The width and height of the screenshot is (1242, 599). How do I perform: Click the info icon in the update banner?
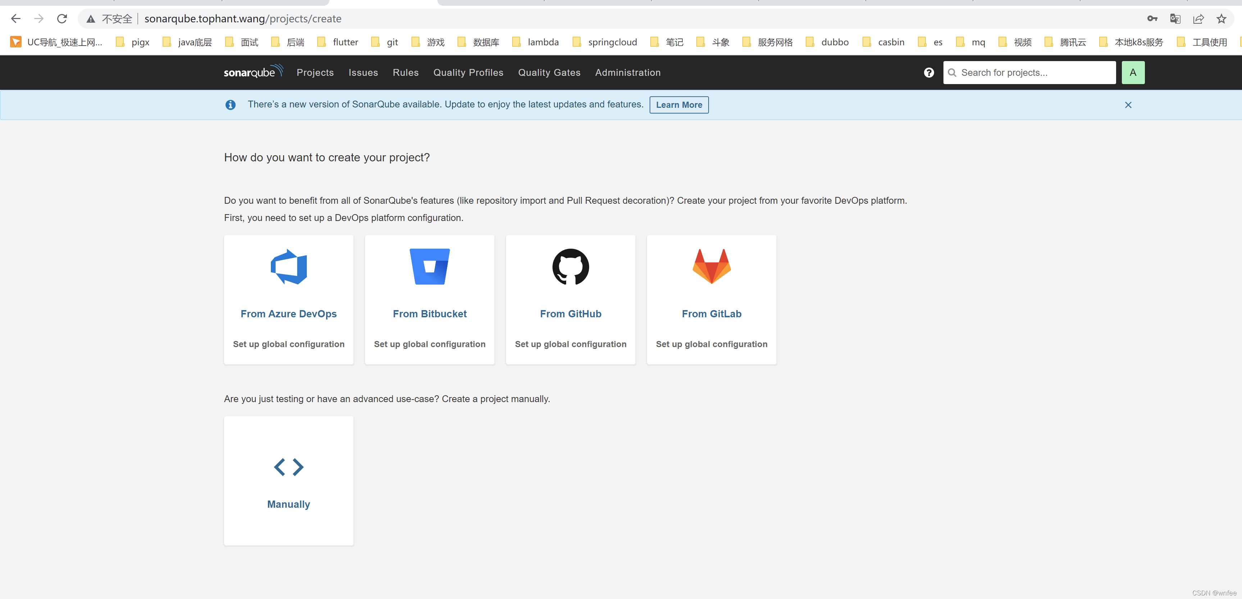(231, 105)
